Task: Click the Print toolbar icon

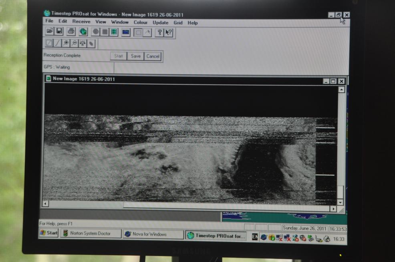Action: (71, 32)
